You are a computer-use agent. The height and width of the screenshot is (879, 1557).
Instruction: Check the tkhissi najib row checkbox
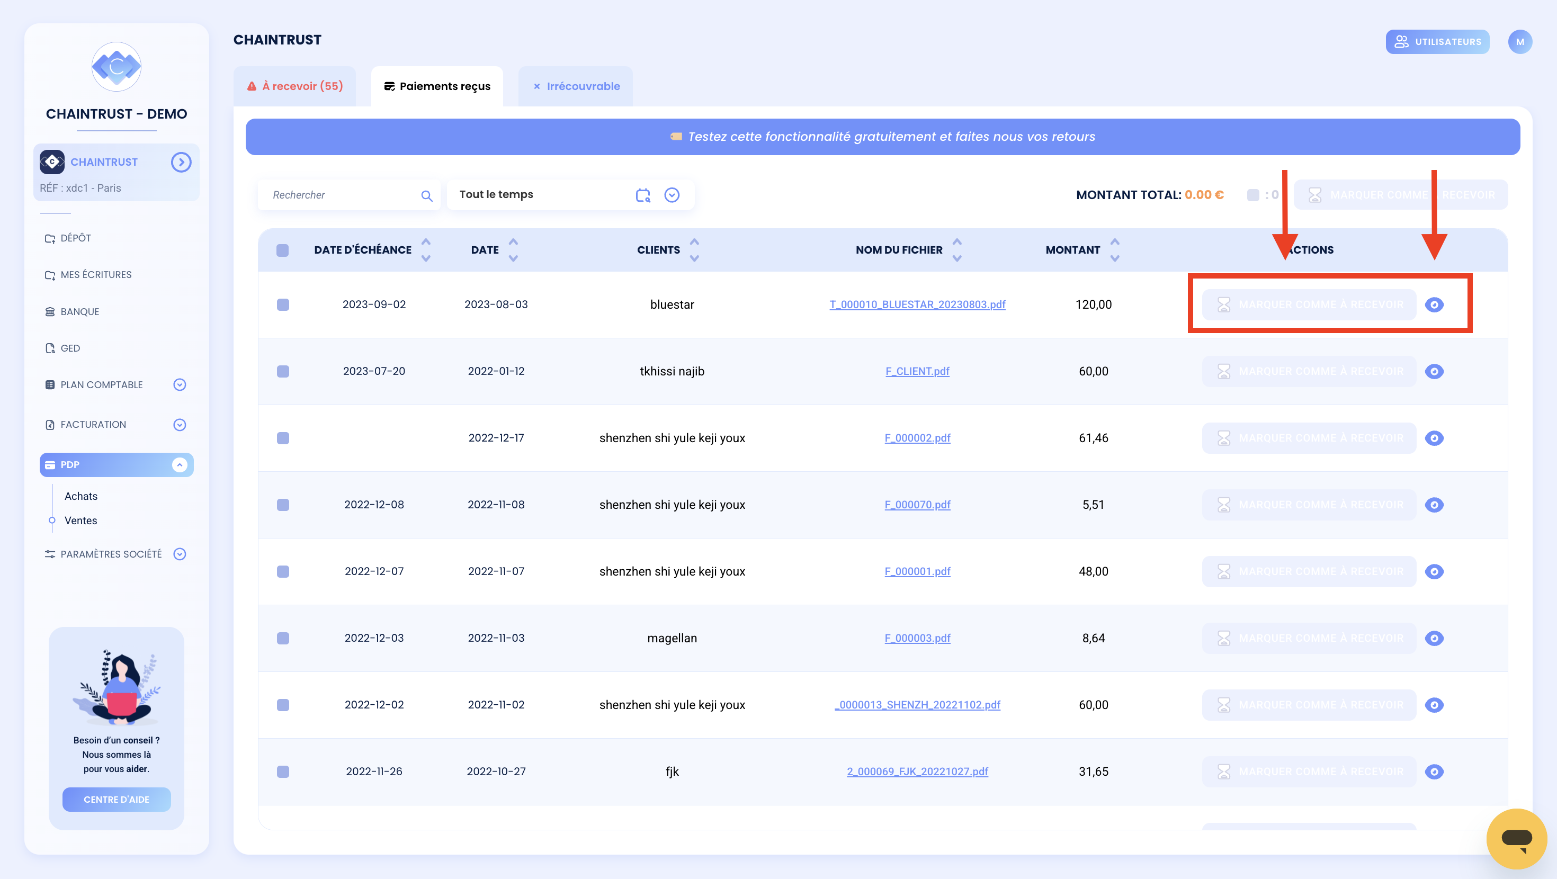point(283,371)
